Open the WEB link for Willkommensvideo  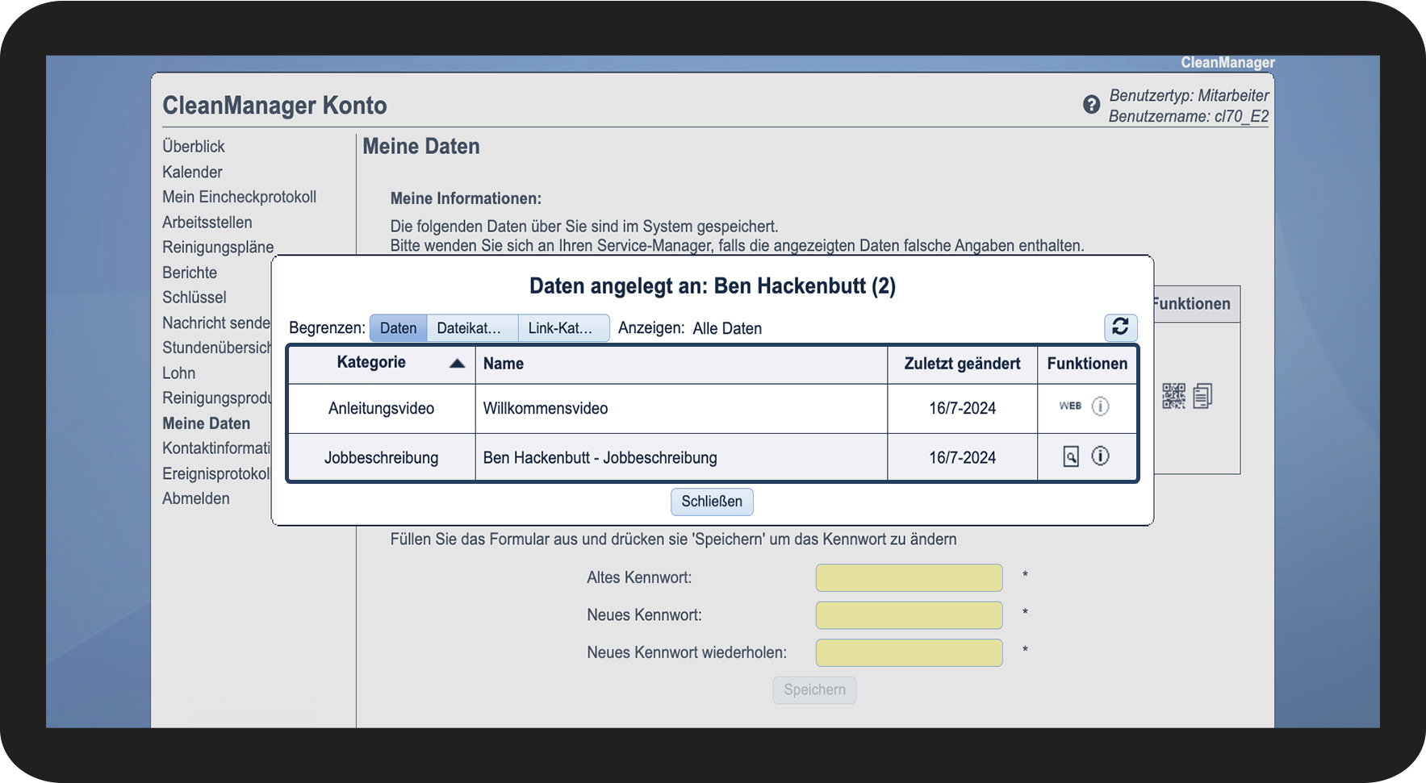1070,406
